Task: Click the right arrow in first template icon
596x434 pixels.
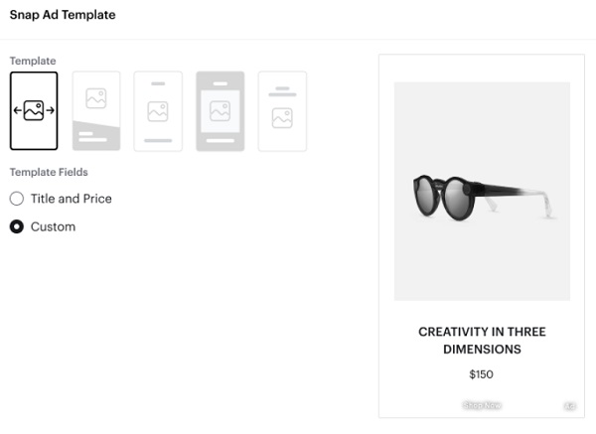Action: click(51, 110)
